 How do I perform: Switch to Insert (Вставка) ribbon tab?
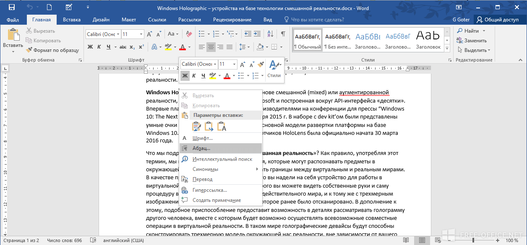(72, 20)
